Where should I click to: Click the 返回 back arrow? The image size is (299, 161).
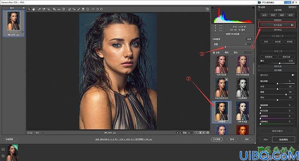259,7
